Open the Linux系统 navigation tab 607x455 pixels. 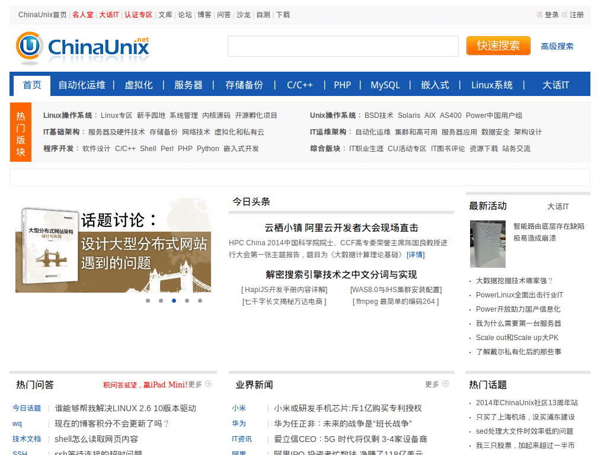click(492, 85)
